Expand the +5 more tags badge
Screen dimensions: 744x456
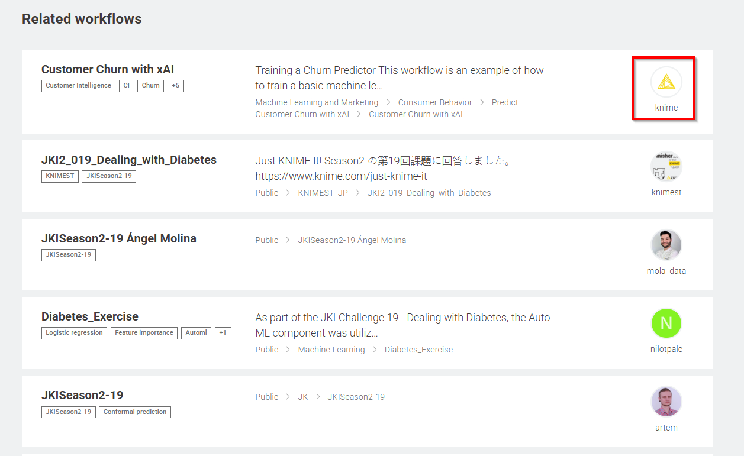click(176, 86)
